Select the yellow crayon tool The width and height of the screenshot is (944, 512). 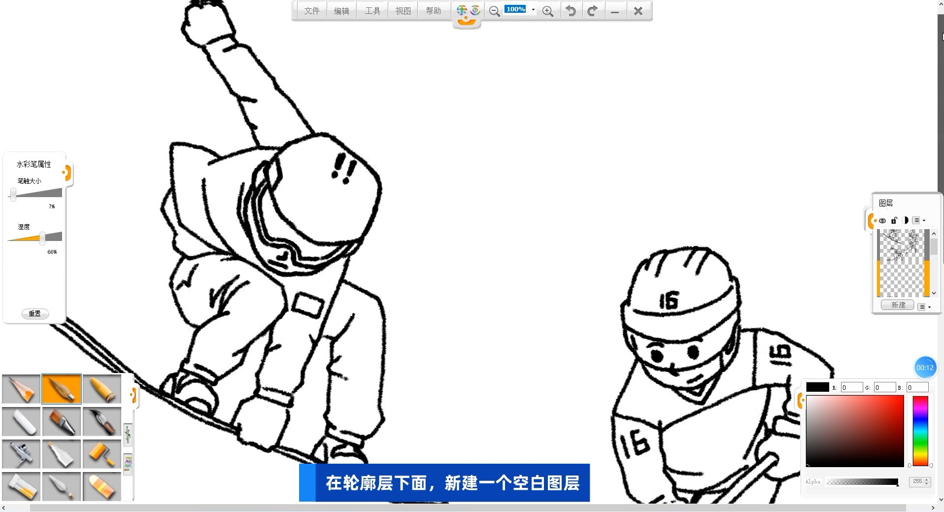point(102,389)
